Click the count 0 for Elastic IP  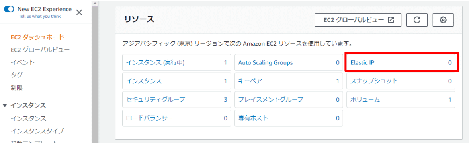[x=450, y=63]
